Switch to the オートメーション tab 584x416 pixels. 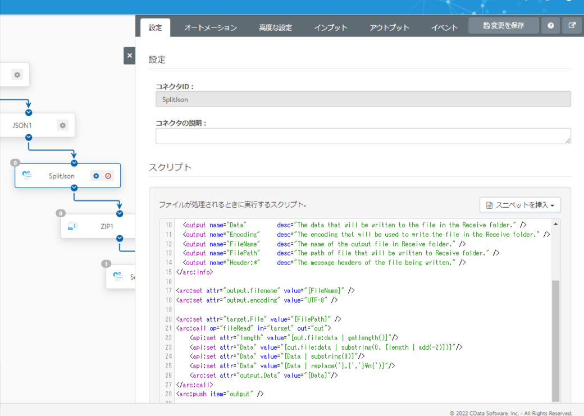[x=211, y=28]
